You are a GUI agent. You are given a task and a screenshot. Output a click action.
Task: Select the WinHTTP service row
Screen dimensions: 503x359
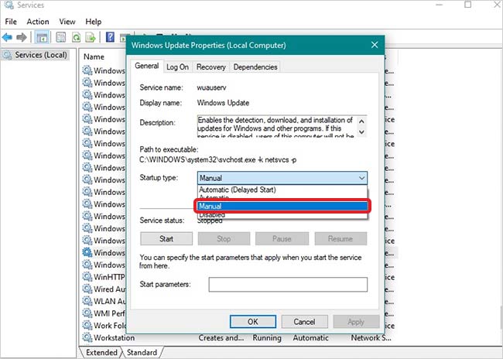coord(104,276)
